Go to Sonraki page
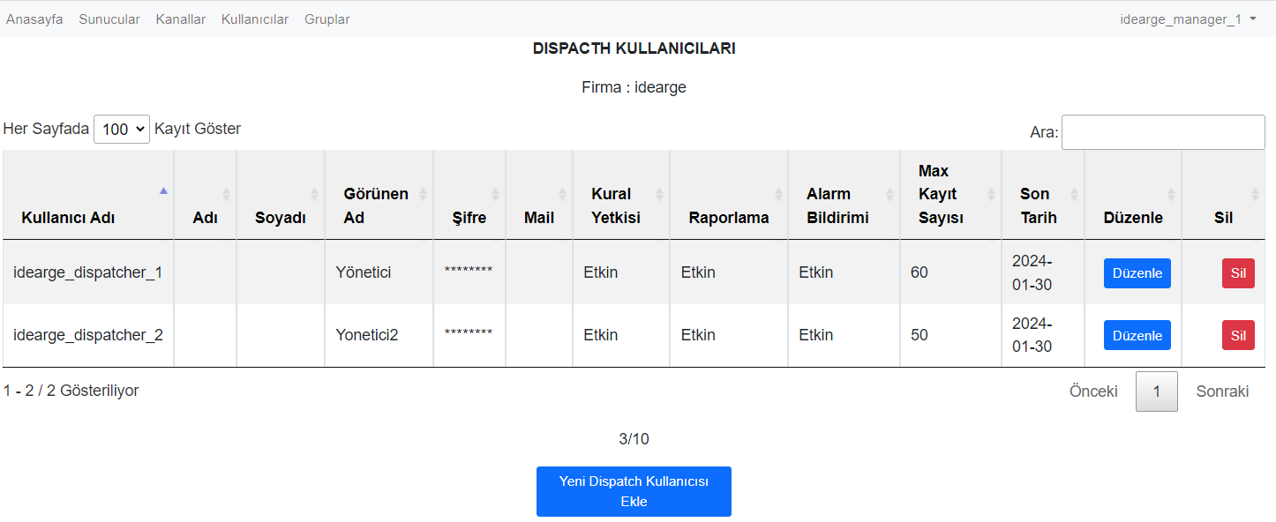 (1222, 391)
